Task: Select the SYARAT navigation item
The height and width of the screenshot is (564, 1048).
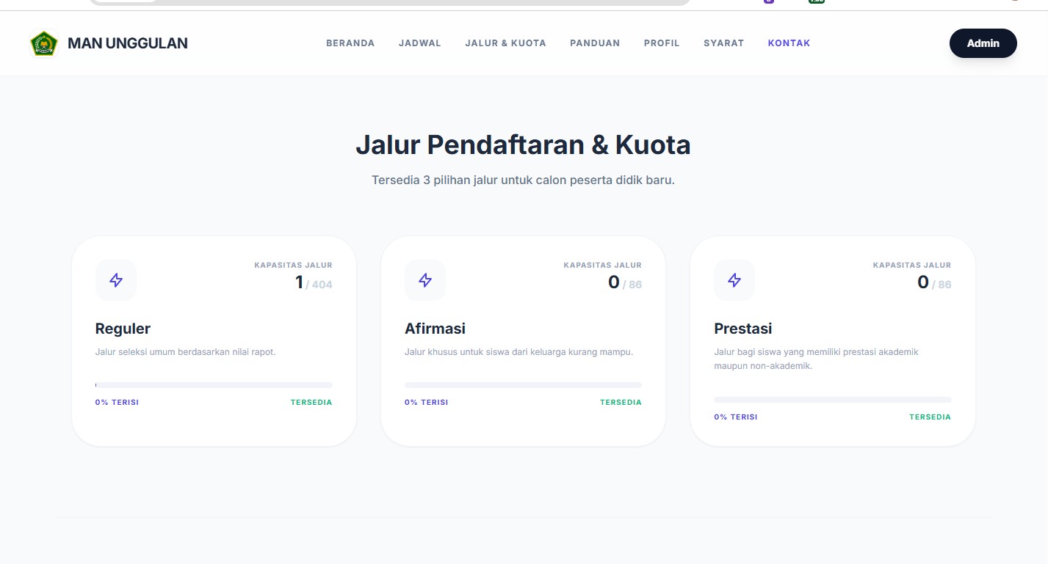Action: [723, 43]
